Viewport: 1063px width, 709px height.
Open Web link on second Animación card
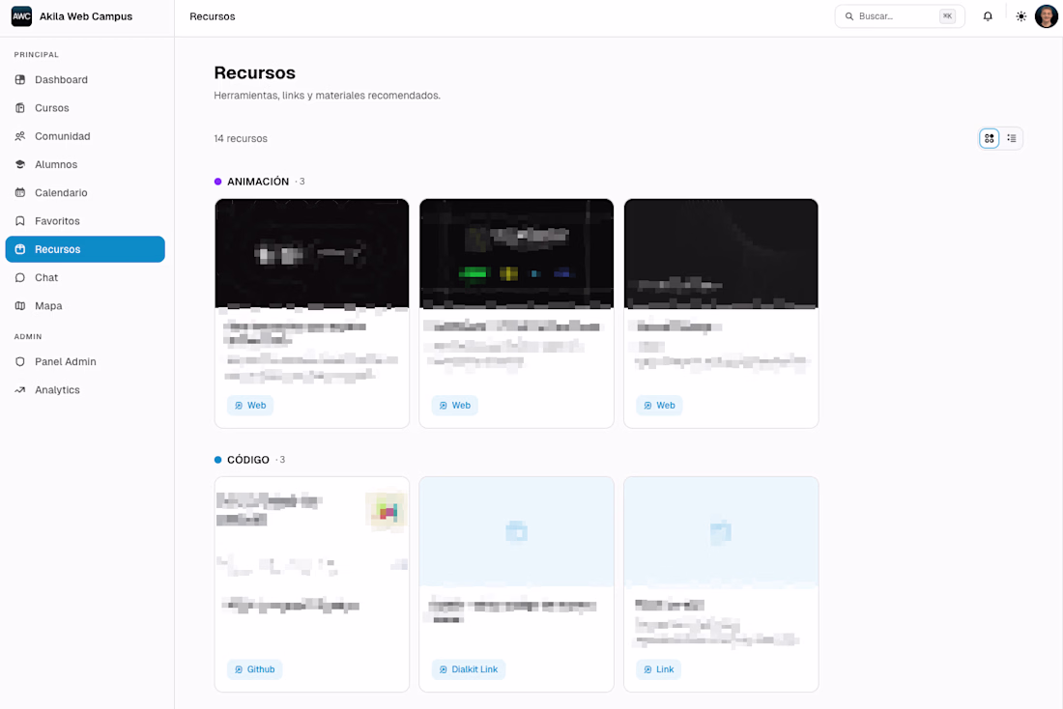point(455,406)
